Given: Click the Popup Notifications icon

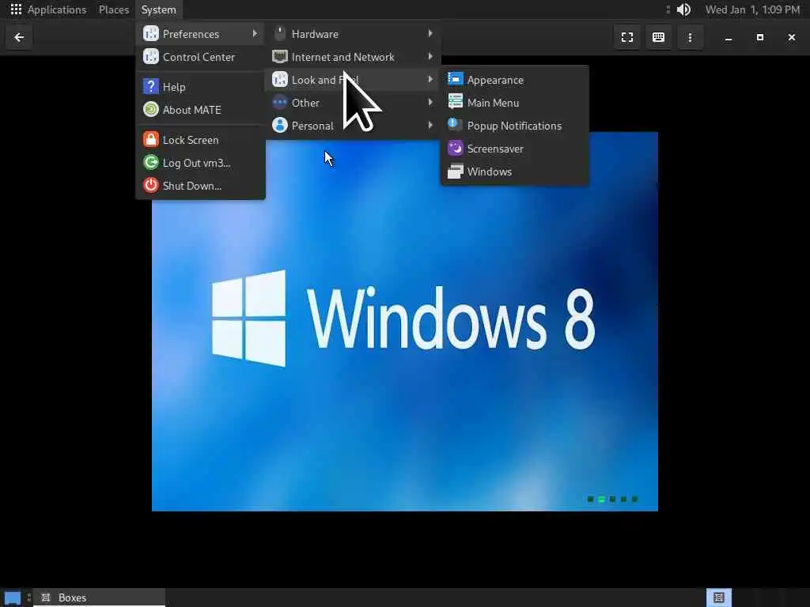Looking at the screenshot, I should 455,125.
